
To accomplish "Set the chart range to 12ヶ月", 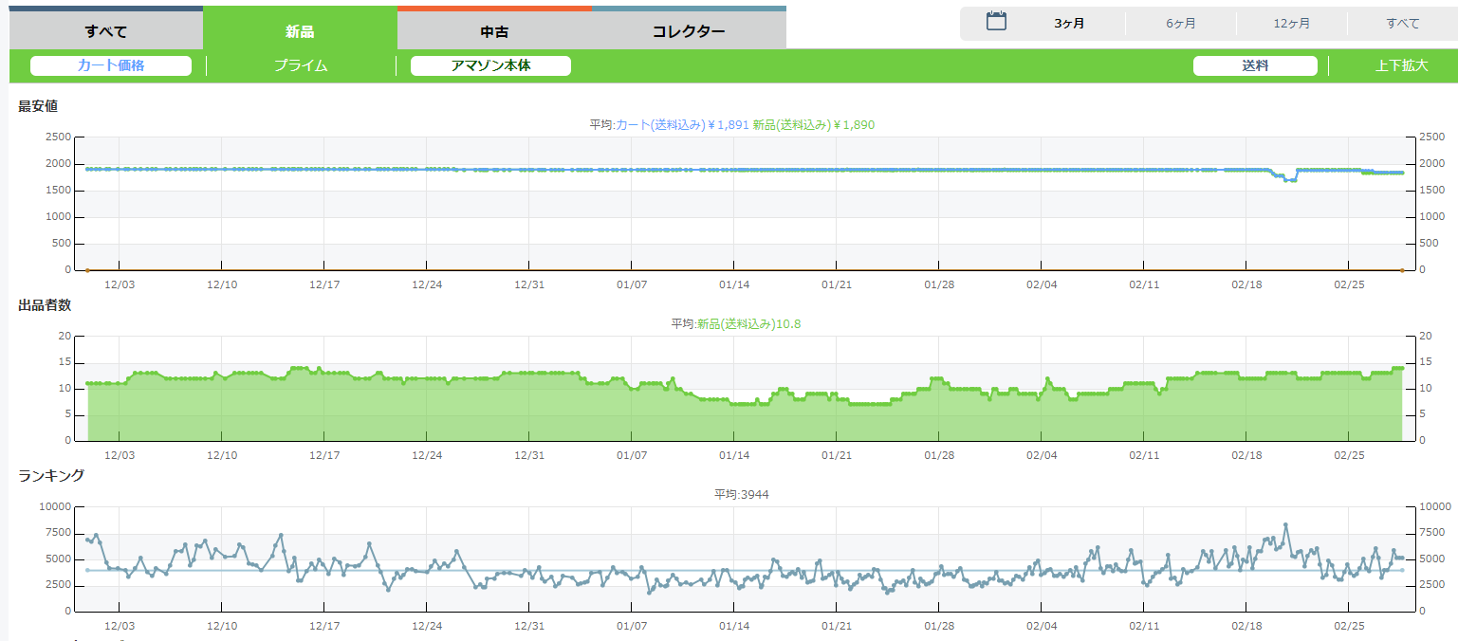I will 1292,24.
